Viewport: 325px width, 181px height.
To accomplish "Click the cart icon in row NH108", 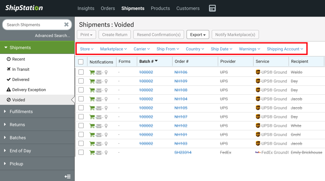I will (x=92, y=90).
